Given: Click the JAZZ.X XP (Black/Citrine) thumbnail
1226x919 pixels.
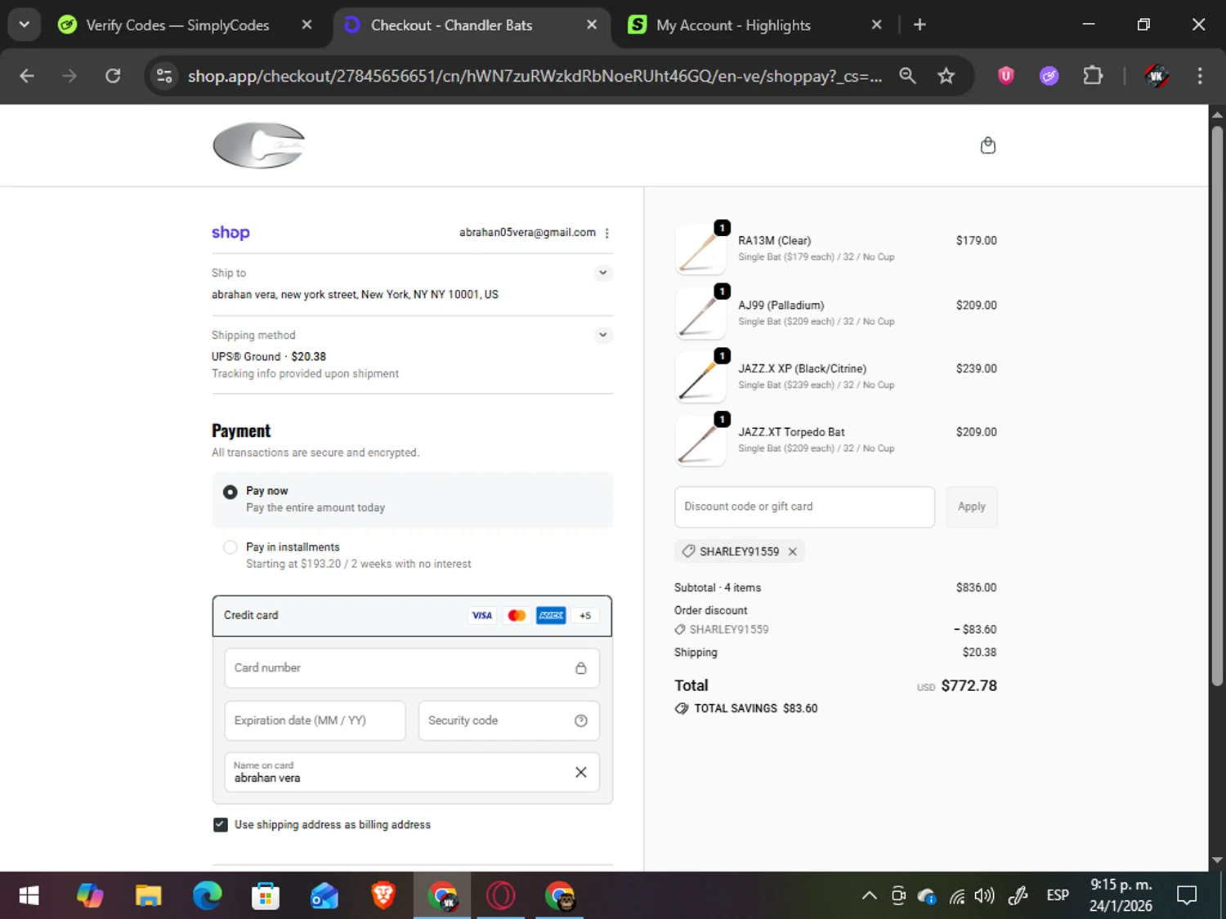Looking at the screenshot, I should (700, 377).
